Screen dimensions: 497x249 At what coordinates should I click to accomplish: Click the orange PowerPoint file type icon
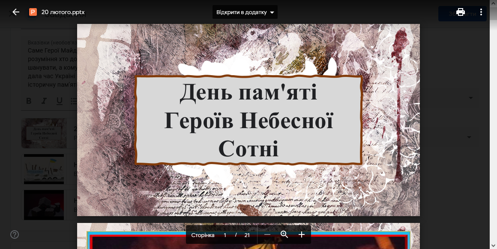[x=33, y=12]
